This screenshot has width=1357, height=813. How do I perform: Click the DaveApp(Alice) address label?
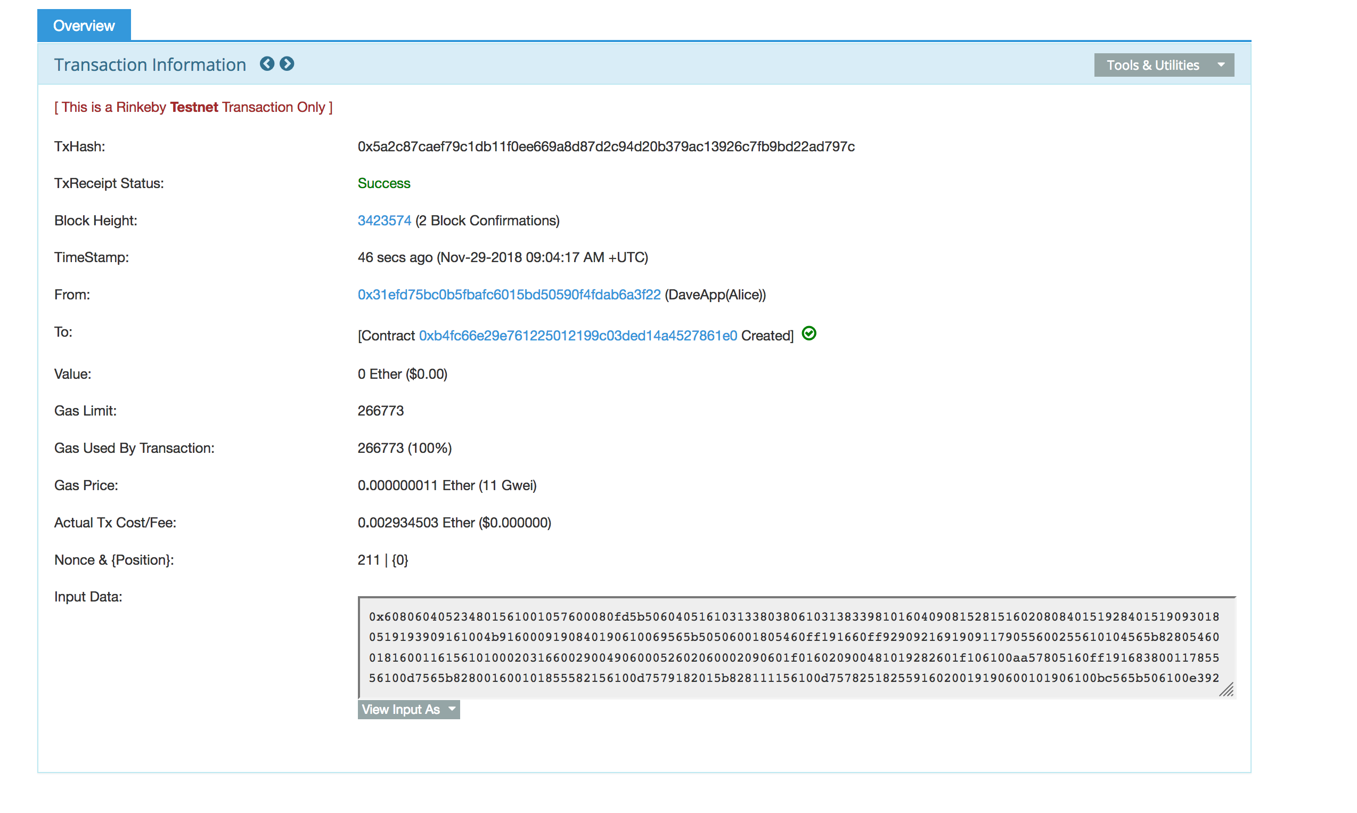tap(715, 295)
